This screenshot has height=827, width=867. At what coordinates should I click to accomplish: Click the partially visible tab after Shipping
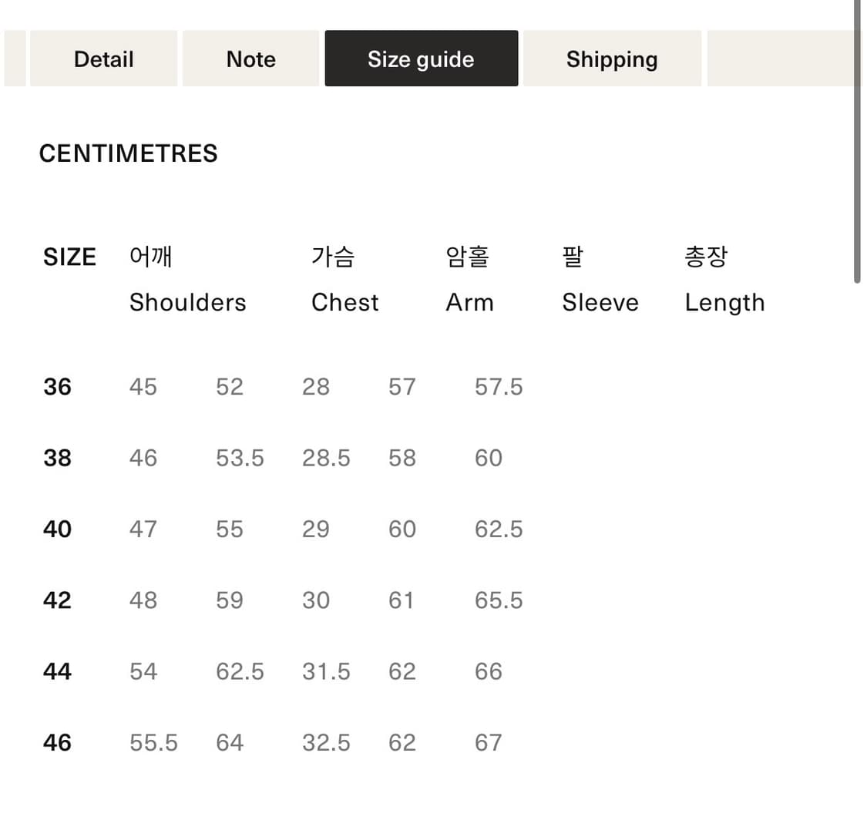(x=778, y=59)
